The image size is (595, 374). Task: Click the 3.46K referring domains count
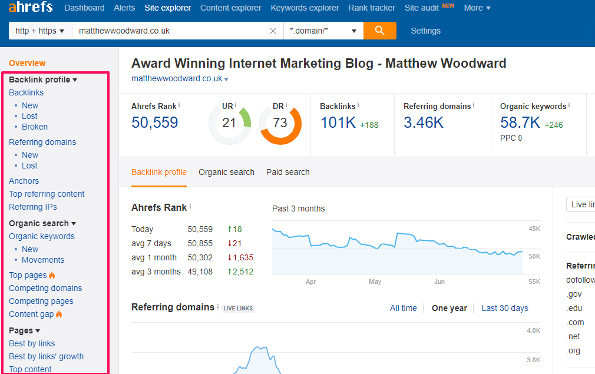click(x=424, y=123)
